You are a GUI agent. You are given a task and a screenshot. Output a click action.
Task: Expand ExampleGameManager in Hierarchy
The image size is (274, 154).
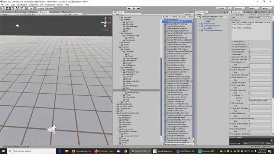(x=200, y=30)
